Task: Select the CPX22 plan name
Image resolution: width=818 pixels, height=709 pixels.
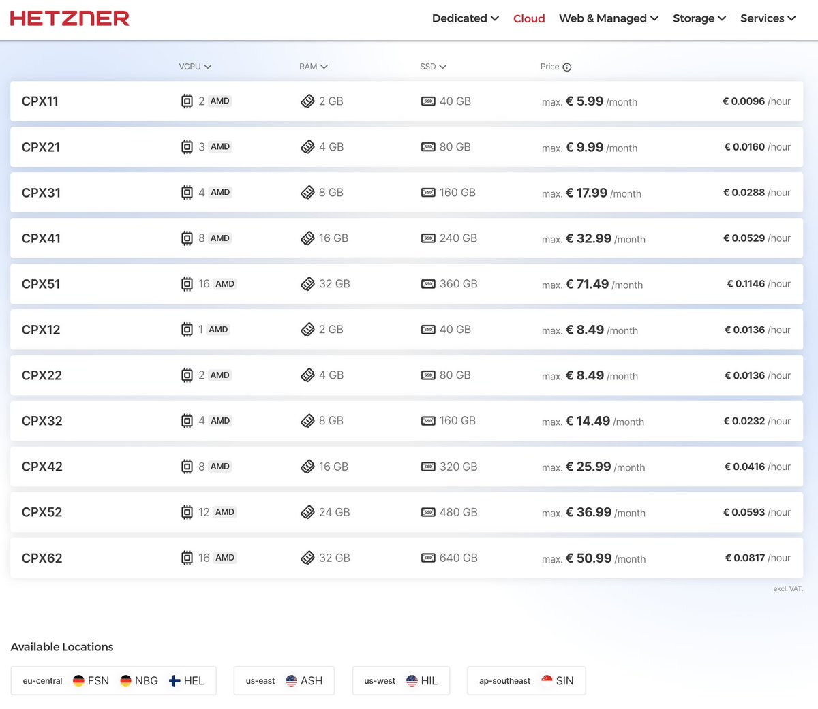Action: [42, 375]
